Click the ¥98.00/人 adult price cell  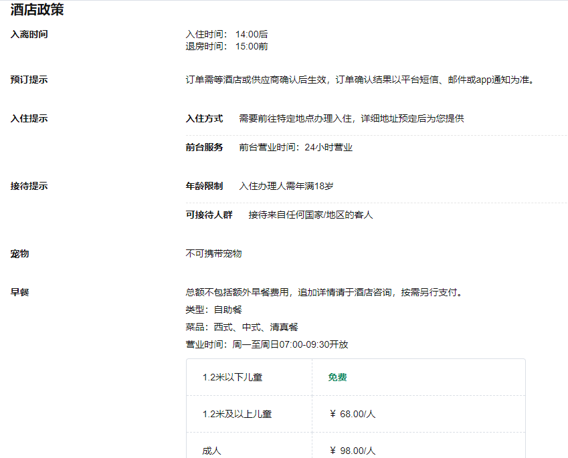[x=353, y=450]
